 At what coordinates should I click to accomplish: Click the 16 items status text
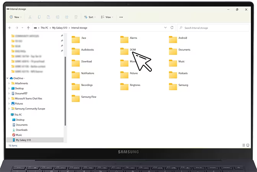(13, 146)
